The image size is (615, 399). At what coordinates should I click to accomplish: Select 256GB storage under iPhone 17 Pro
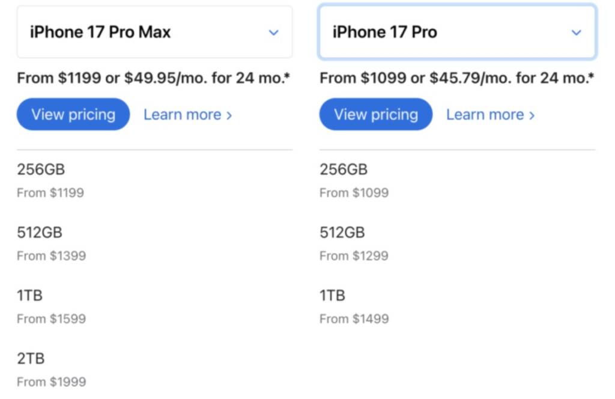[344, 169]
